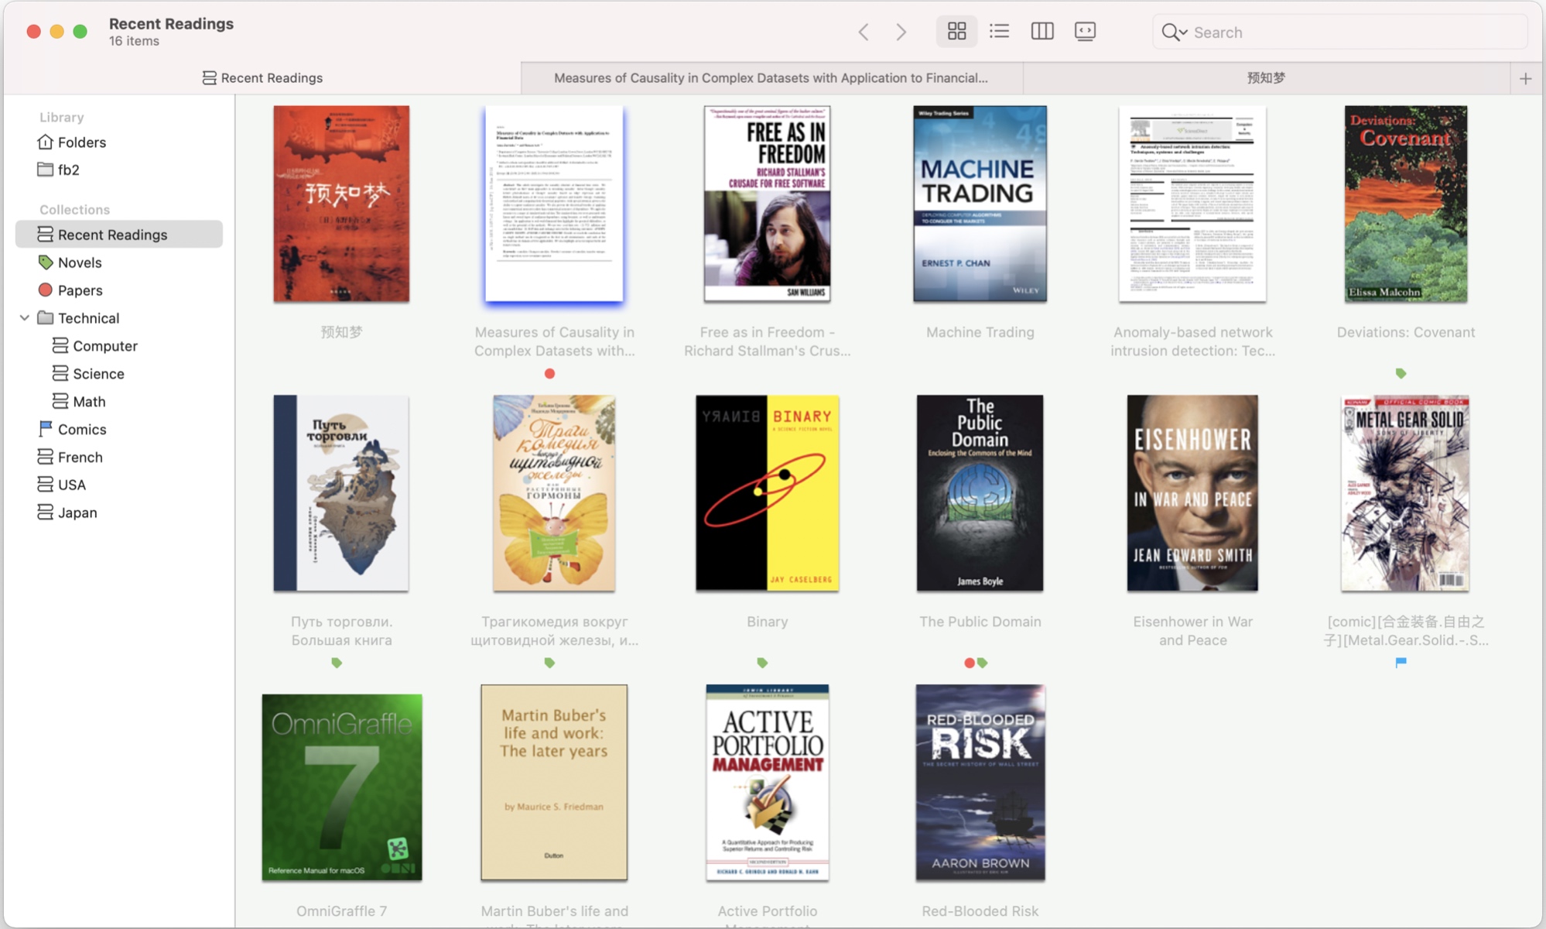Go forward with the right chevron
Image resolution: width=1546 pixels, height=929 pixels.
point(901,32)
